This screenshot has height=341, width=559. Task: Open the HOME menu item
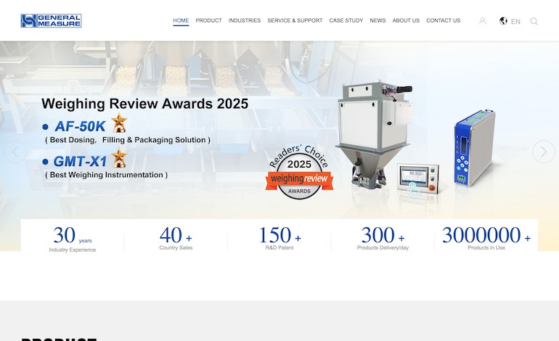(x=181, y=20)
